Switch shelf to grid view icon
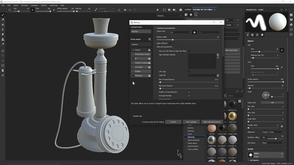Viewport: 294px width, 165px height. point(240,101)
